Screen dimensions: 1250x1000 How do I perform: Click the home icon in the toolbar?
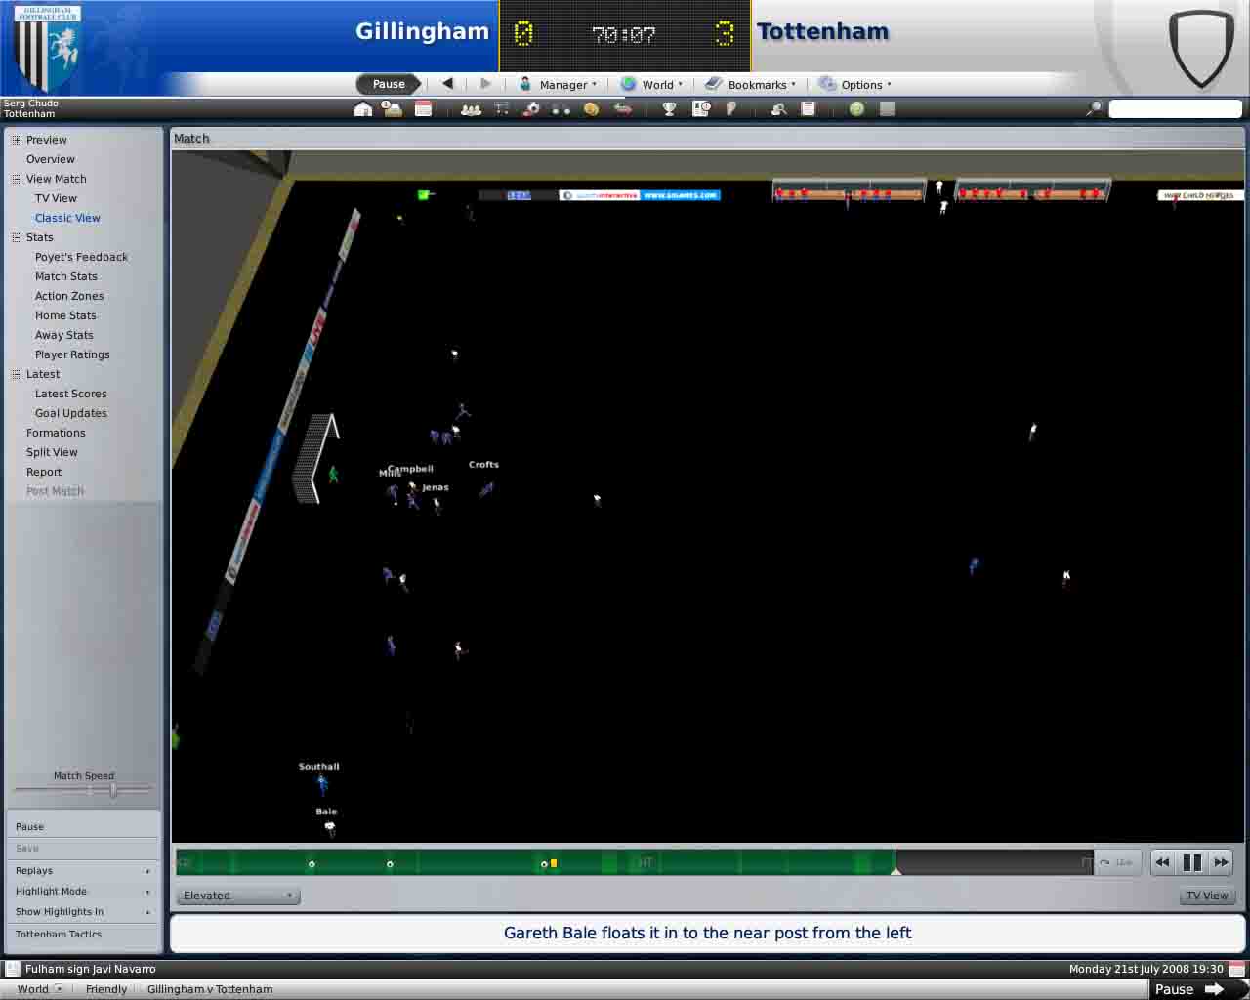[x=362, y=109]
